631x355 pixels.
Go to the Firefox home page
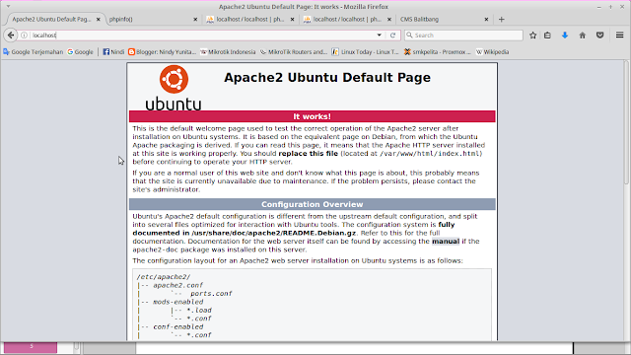[583, 35]
